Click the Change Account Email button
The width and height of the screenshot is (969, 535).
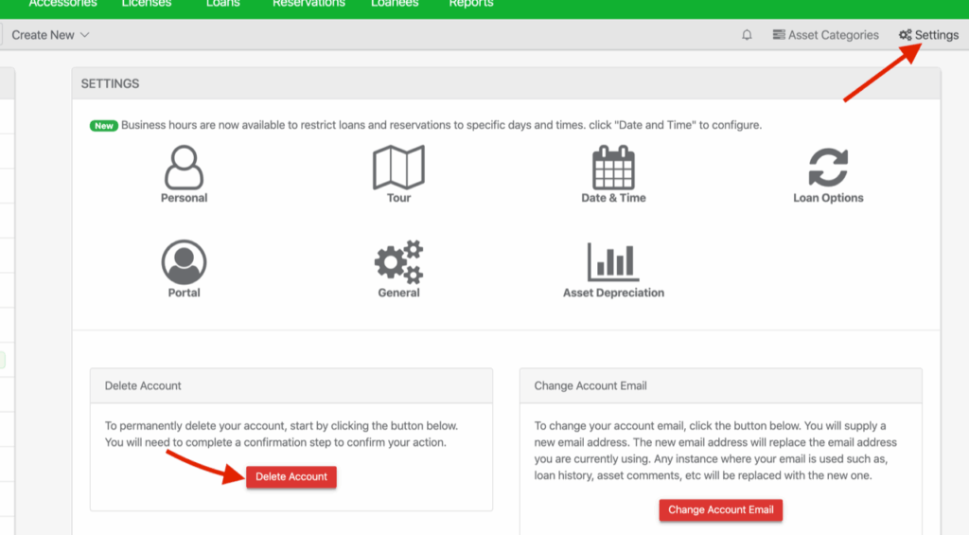pos(720,509)
